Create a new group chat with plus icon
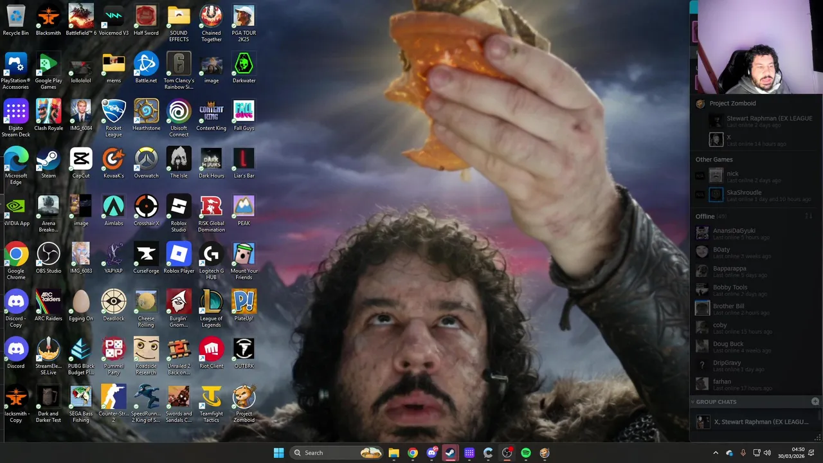This screenshot has width=823, height=463. (x=815, y=402)
